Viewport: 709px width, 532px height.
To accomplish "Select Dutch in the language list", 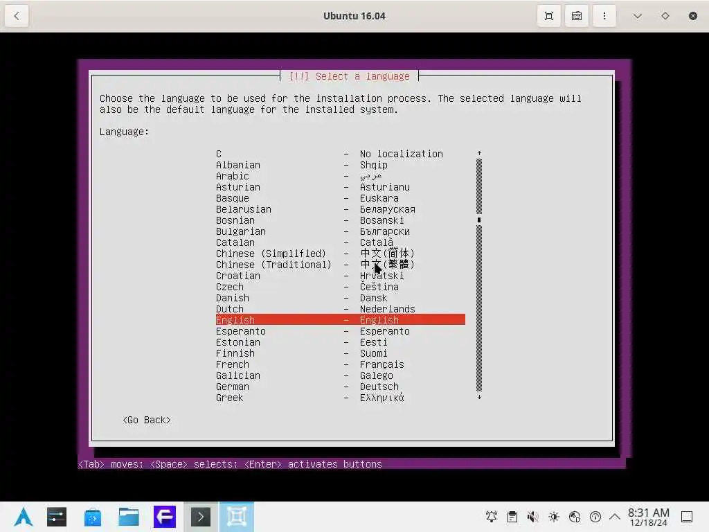I will pos(340,309).
